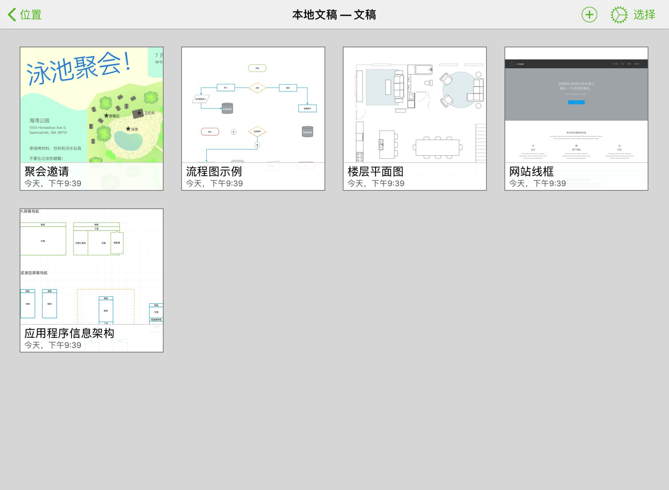The image size is (669, 490).
Task: Tap the 楼层平面图 document title
Action: (375, 172)
